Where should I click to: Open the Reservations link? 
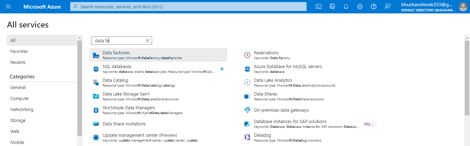coord(266,53)
